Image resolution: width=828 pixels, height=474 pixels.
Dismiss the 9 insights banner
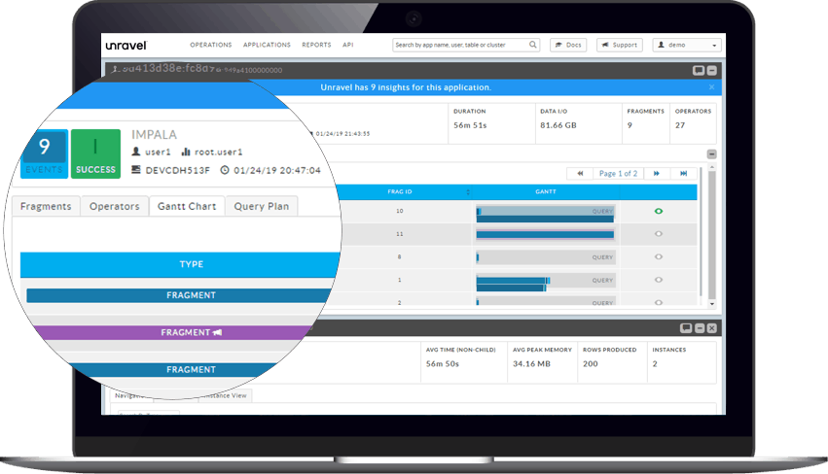(x=711, y=87)
